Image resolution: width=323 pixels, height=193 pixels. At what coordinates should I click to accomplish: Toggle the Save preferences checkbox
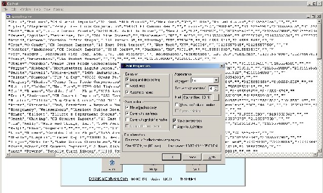pyautogui.click(x=175, y=121)
